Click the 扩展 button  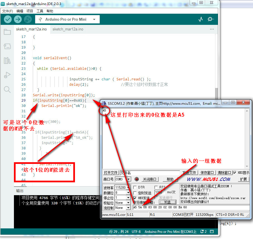tap(243, 179)
